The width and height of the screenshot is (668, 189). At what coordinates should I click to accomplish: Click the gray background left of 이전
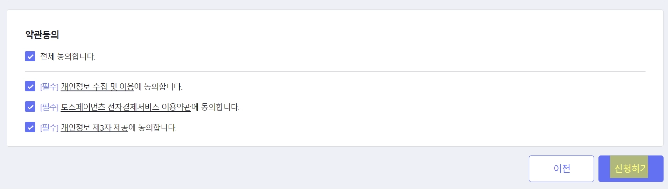tap(280, 169)
